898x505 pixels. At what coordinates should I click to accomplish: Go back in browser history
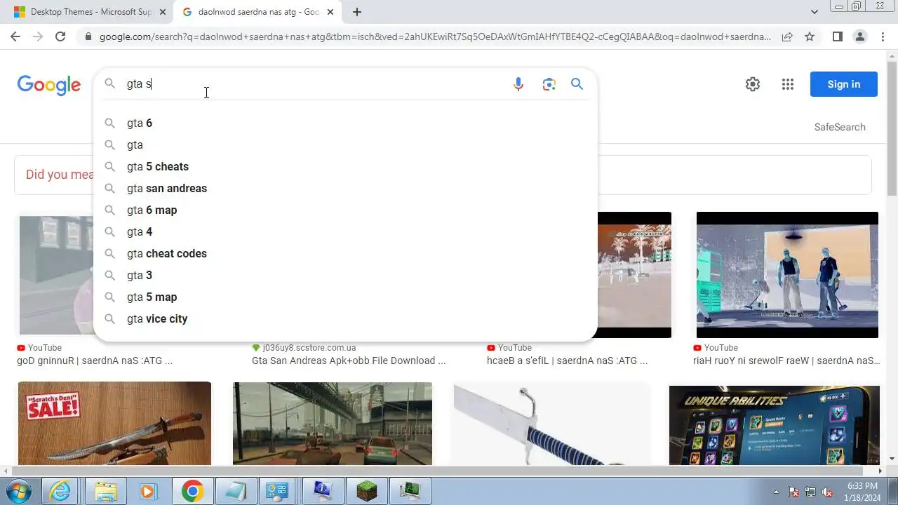[15, 36]
